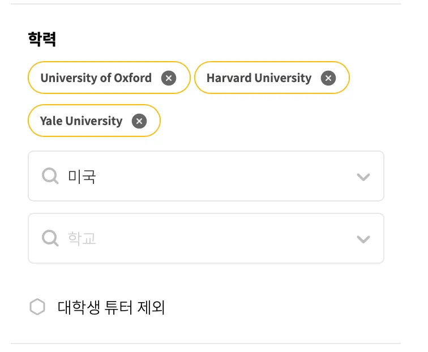The height and width of the screenshot is (352, 428).
Task: Select the Harvard University chip
Action: (272, 78)
